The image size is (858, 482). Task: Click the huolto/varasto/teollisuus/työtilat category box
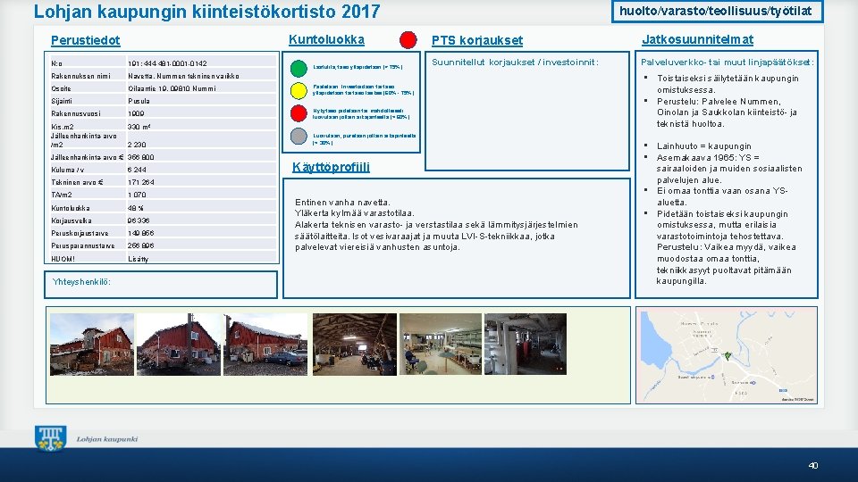pyautogui.click(x=718, y=12)
